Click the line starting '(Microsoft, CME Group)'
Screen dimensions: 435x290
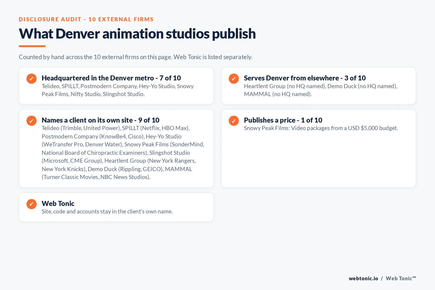(x=119, y=161)
